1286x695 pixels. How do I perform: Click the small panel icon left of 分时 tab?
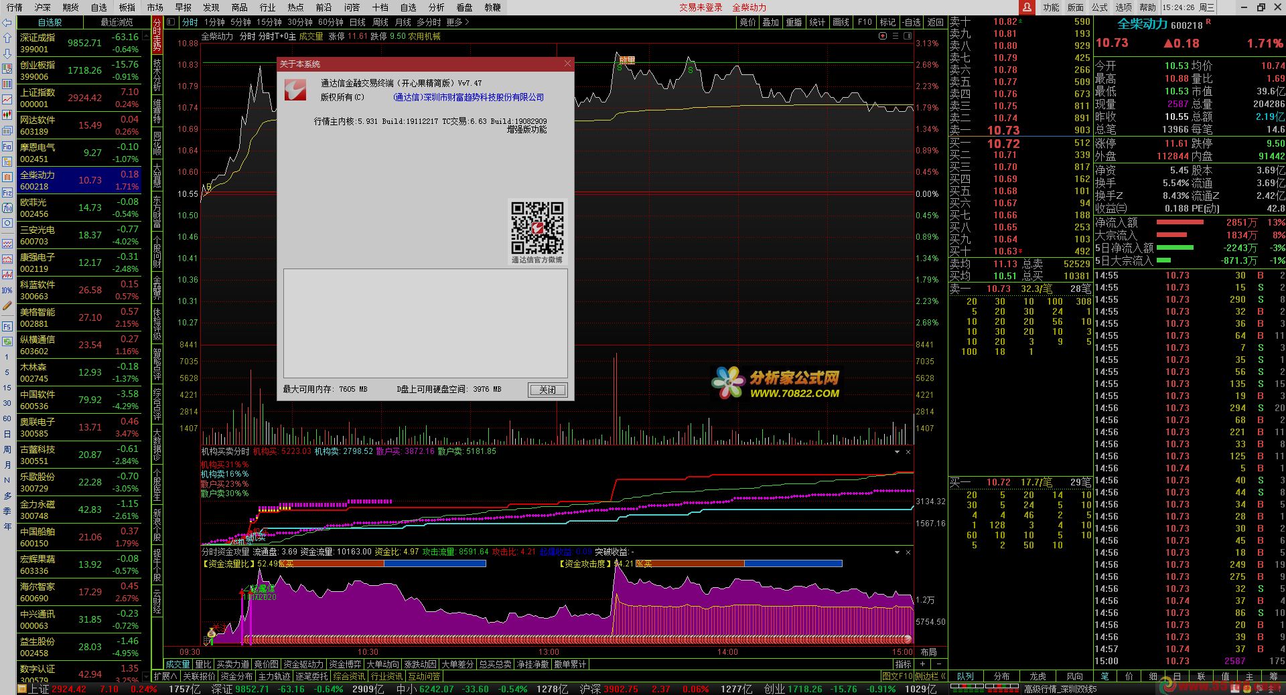[x=170, y=22]
